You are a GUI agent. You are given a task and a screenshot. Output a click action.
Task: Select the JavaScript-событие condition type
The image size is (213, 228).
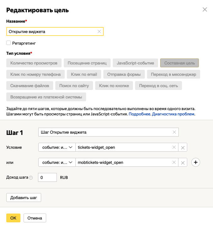[135, 63]
